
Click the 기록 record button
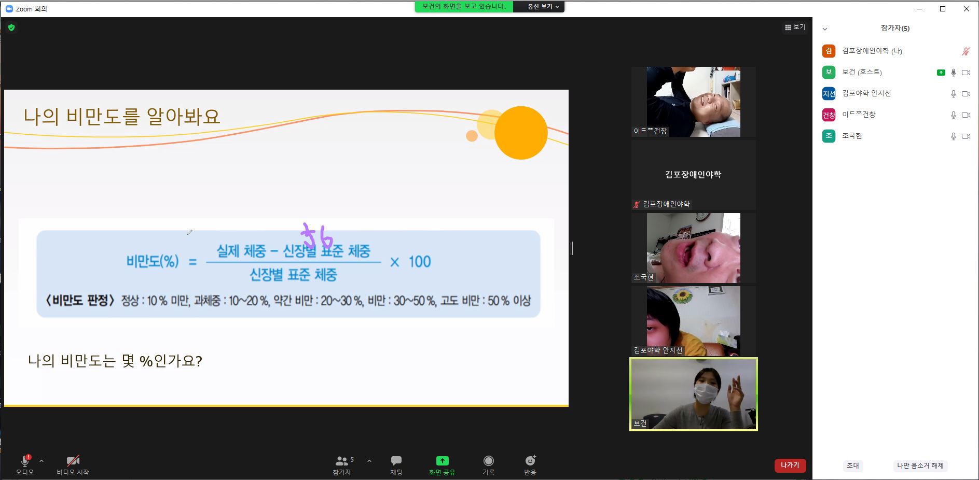click(x=489, y=464)
